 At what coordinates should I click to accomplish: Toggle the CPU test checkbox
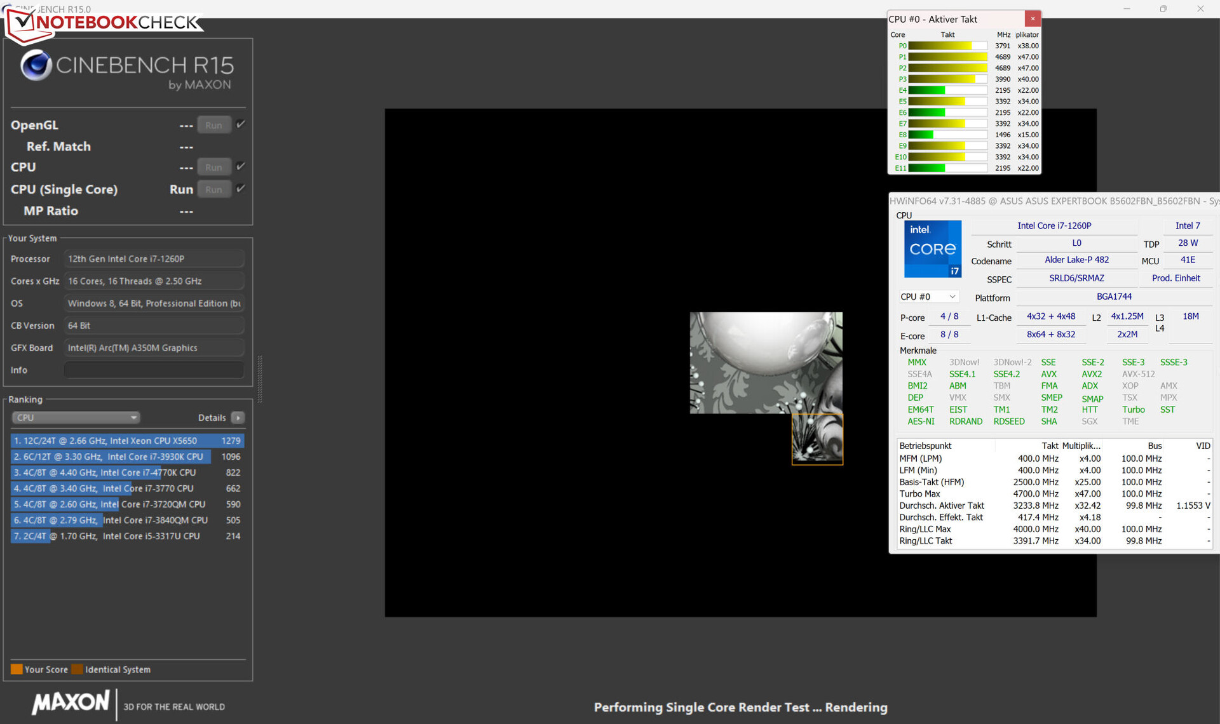(x=241, y=166)
